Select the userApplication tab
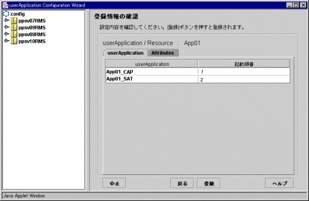The image size is (309, 201). (125, 53)
